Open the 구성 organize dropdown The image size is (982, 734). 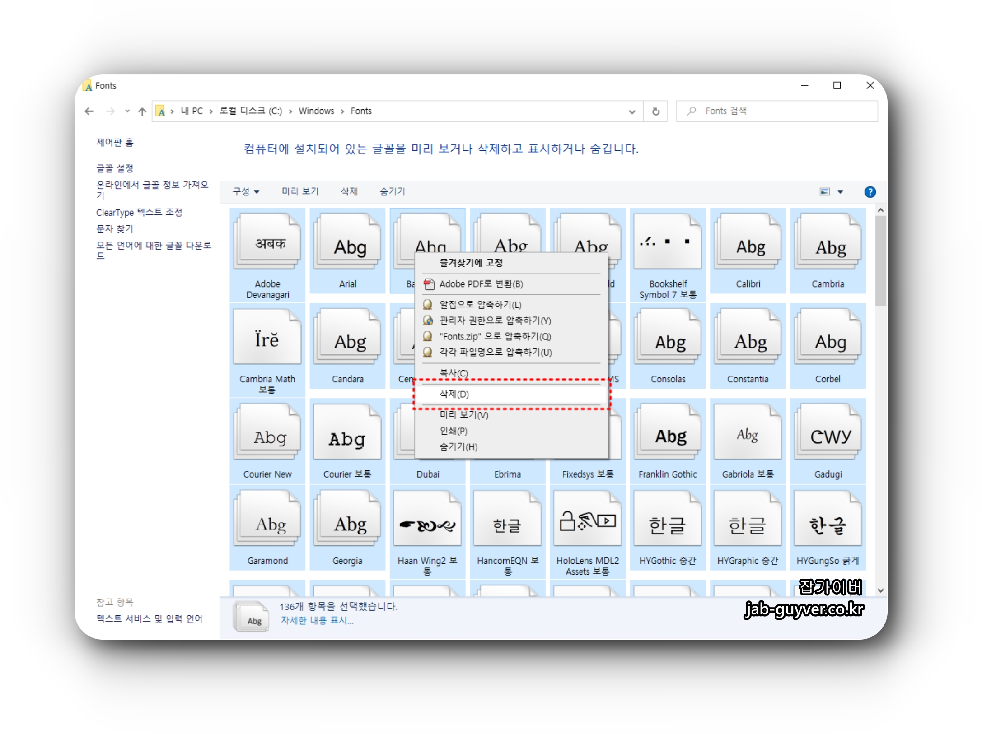pyautogui.click(x=246, y=191)
